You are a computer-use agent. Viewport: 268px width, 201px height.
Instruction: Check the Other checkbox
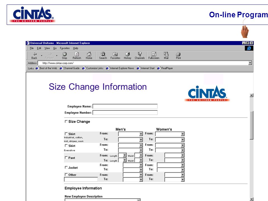click(x=66, y=174)
